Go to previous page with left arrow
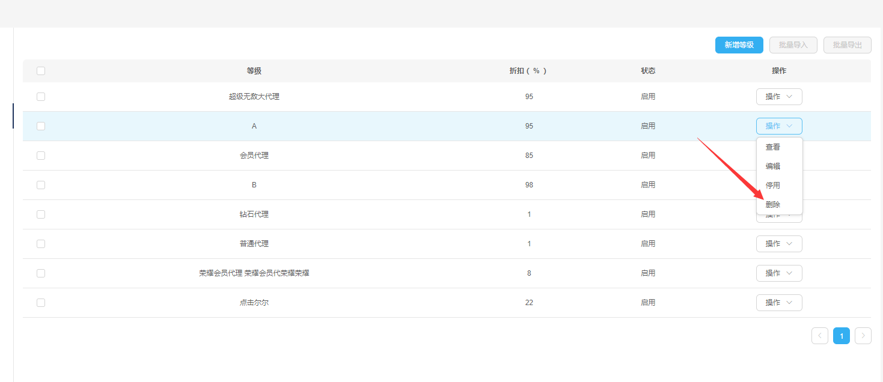Viewport: 883px width, 382px height. coord(819,336)
